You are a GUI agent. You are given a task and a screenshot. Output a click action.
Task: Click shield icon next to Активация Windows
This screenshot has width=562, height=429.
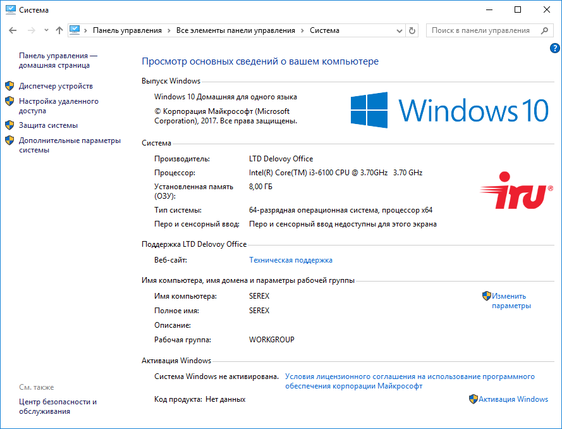point(473,399)
